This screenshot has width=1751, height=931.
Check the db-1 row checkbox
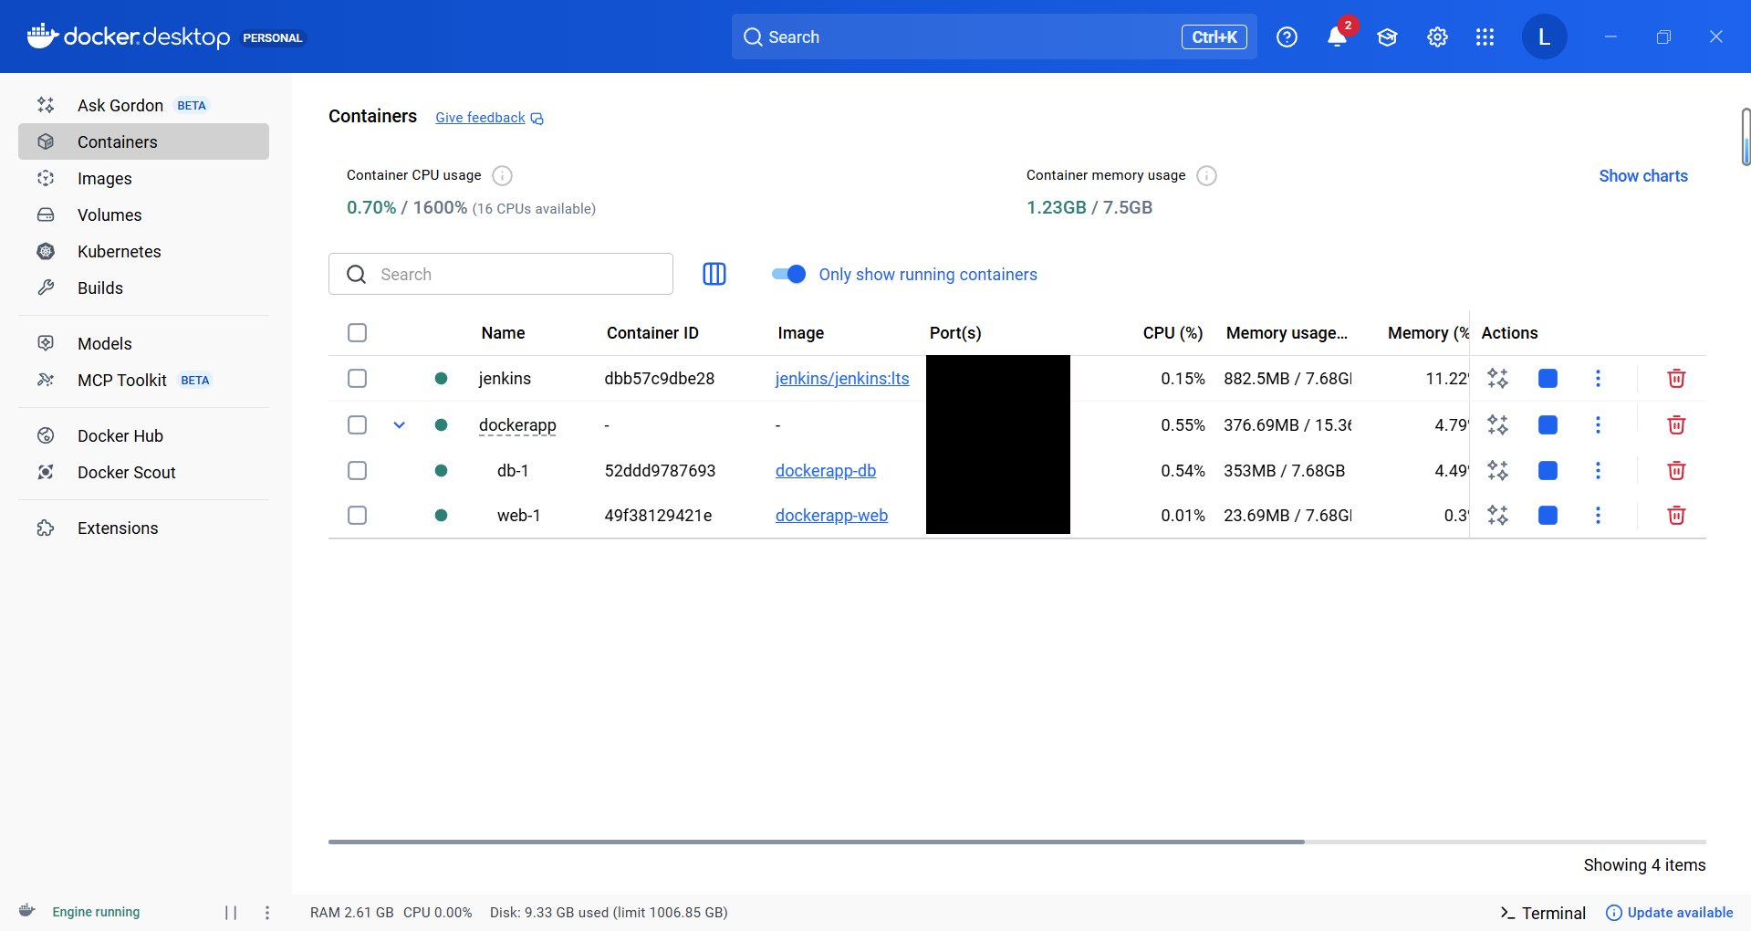point(357,470)
